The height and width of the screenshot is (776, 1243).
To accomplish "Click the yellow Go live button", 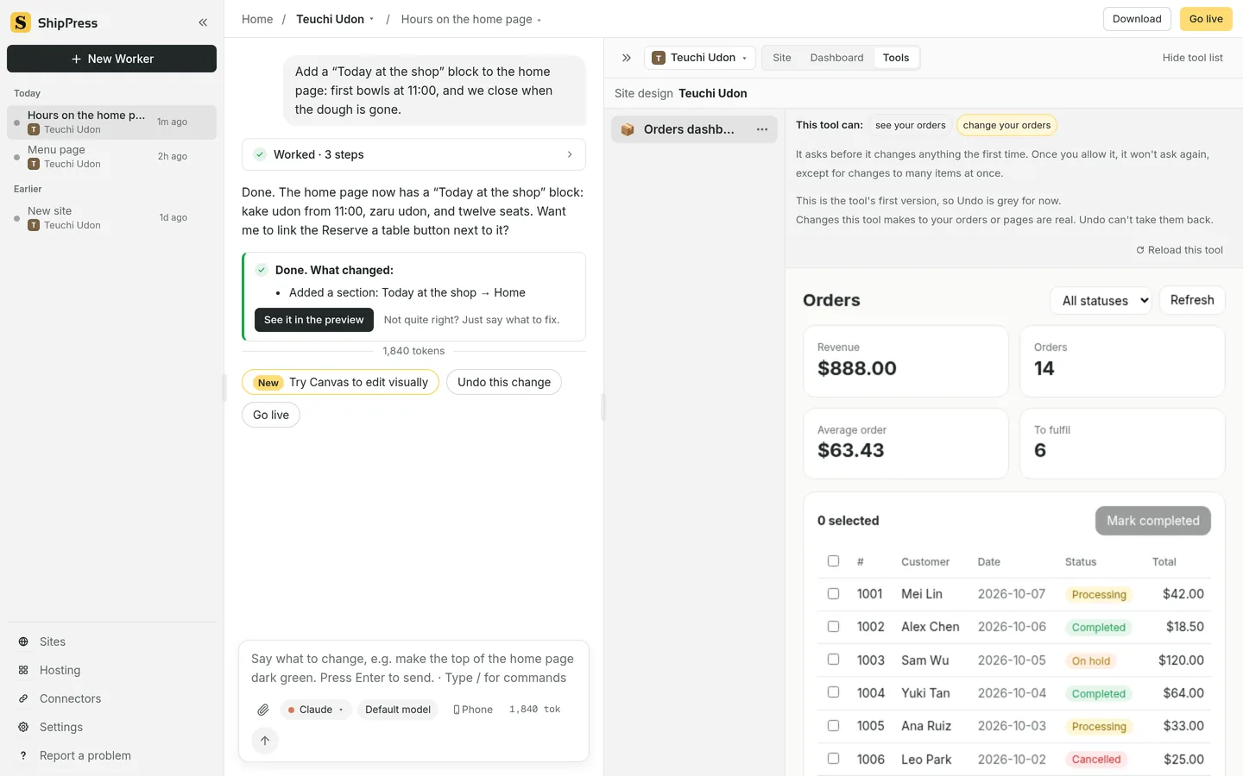I will coord(1206,19).
